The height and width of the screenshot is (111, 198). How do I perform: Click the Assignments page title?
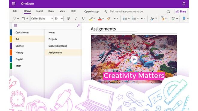[x=103, y=29]
